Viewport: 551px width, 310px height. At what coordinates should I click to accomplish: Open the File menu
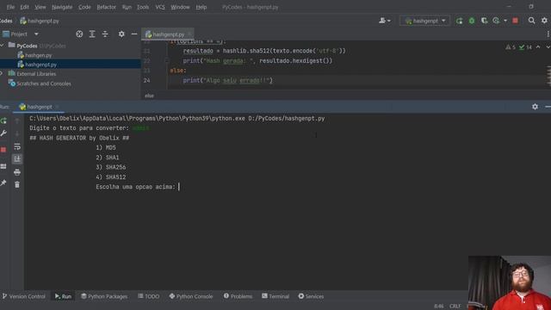pyautogui.click(x=10, y=7)
